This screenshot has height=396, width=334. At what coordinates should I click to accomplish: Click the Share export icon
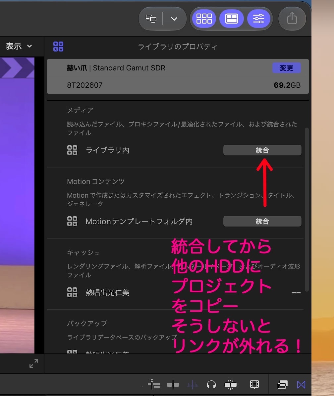292,18
